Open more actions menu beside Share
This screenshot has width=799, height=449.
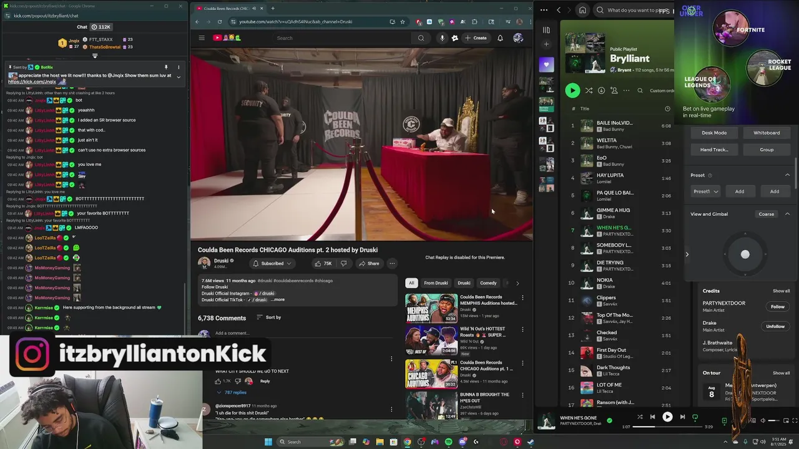392,263
